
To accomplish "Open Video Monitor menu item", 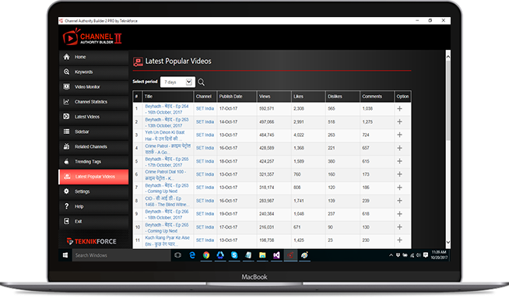I will click(x=93, y=87).
